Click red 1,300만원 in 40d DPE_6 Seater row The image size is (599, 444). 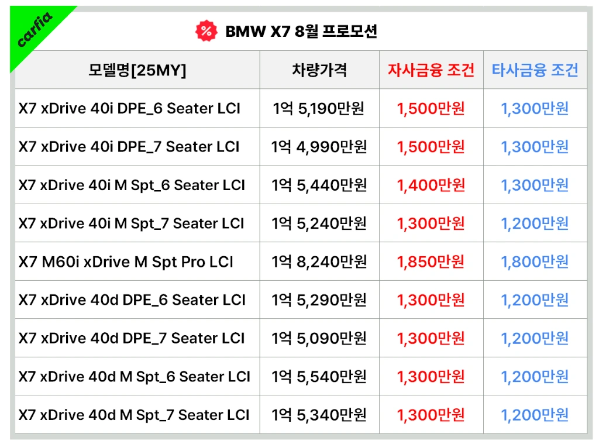[431, 300]
